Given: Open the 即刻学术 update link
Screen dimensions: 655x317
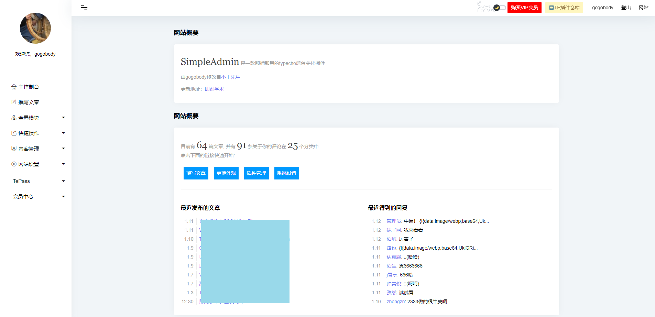Looking at the screenshot, I should (214, 89).
